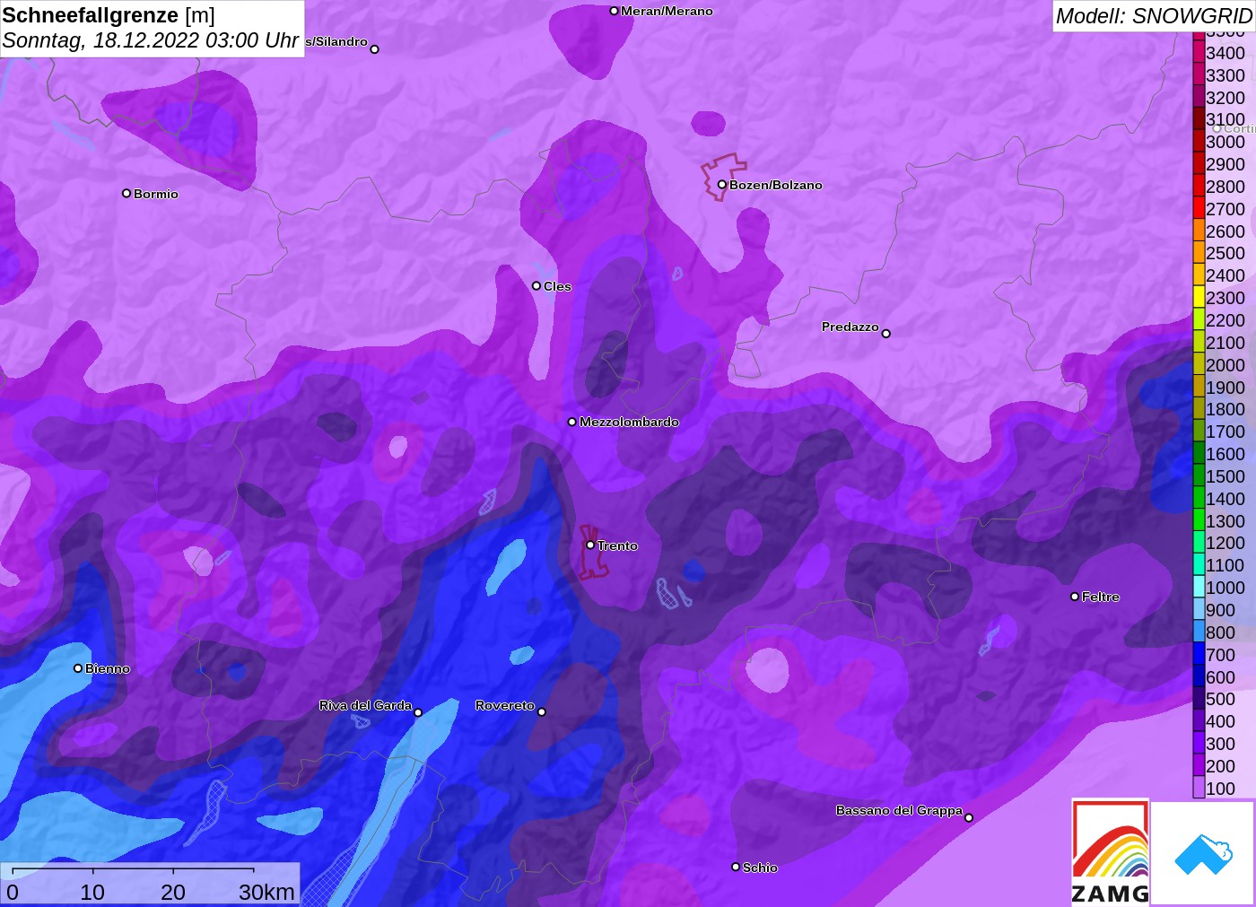Select the Rovereto map marker
The height and width of the screenshot is (907, 1256).
pos(542,711)
